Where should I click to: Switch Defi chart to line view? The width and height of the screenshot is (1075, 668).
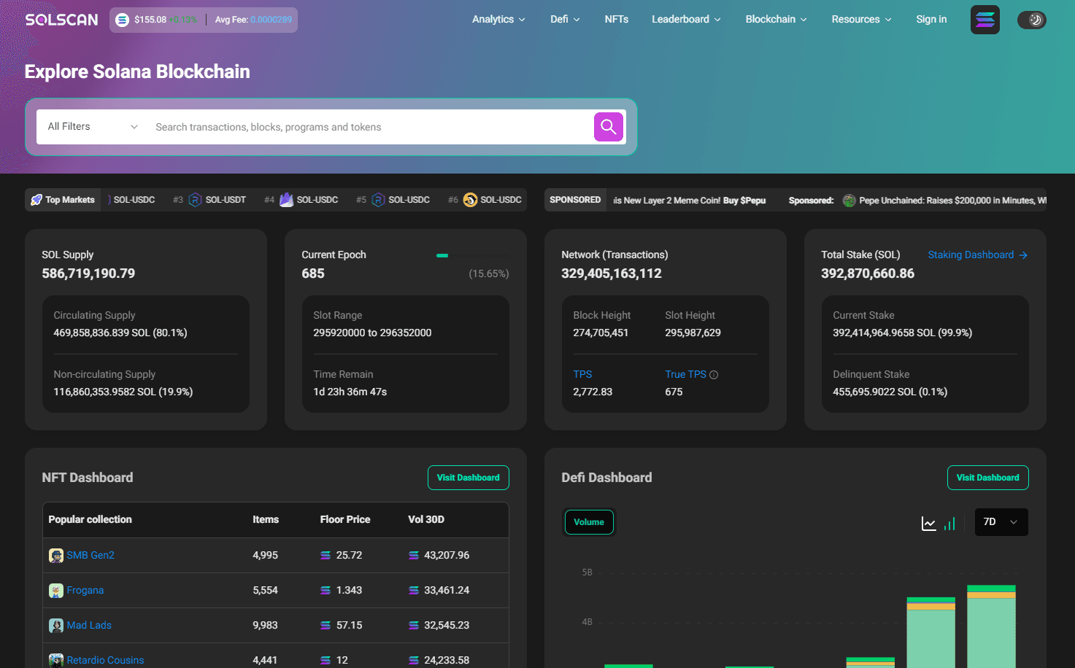(x=928, y=523)
